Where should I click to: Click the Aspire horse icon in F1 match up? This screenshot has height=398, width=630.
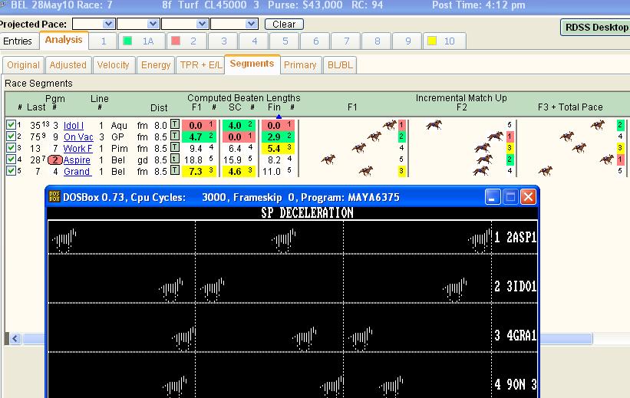(328, 160)
